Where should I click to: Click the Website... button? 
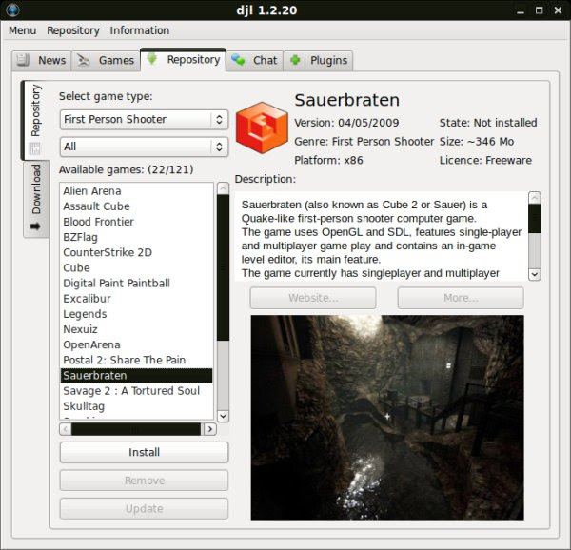click(x=313, y=298)
